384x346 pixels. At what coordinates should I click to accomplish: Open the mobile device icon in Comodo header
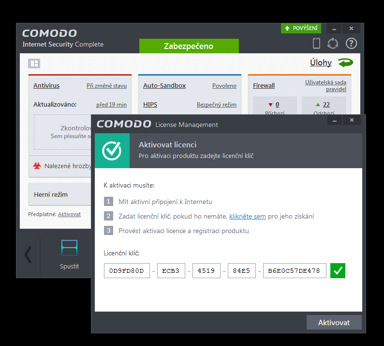(316, 44)
